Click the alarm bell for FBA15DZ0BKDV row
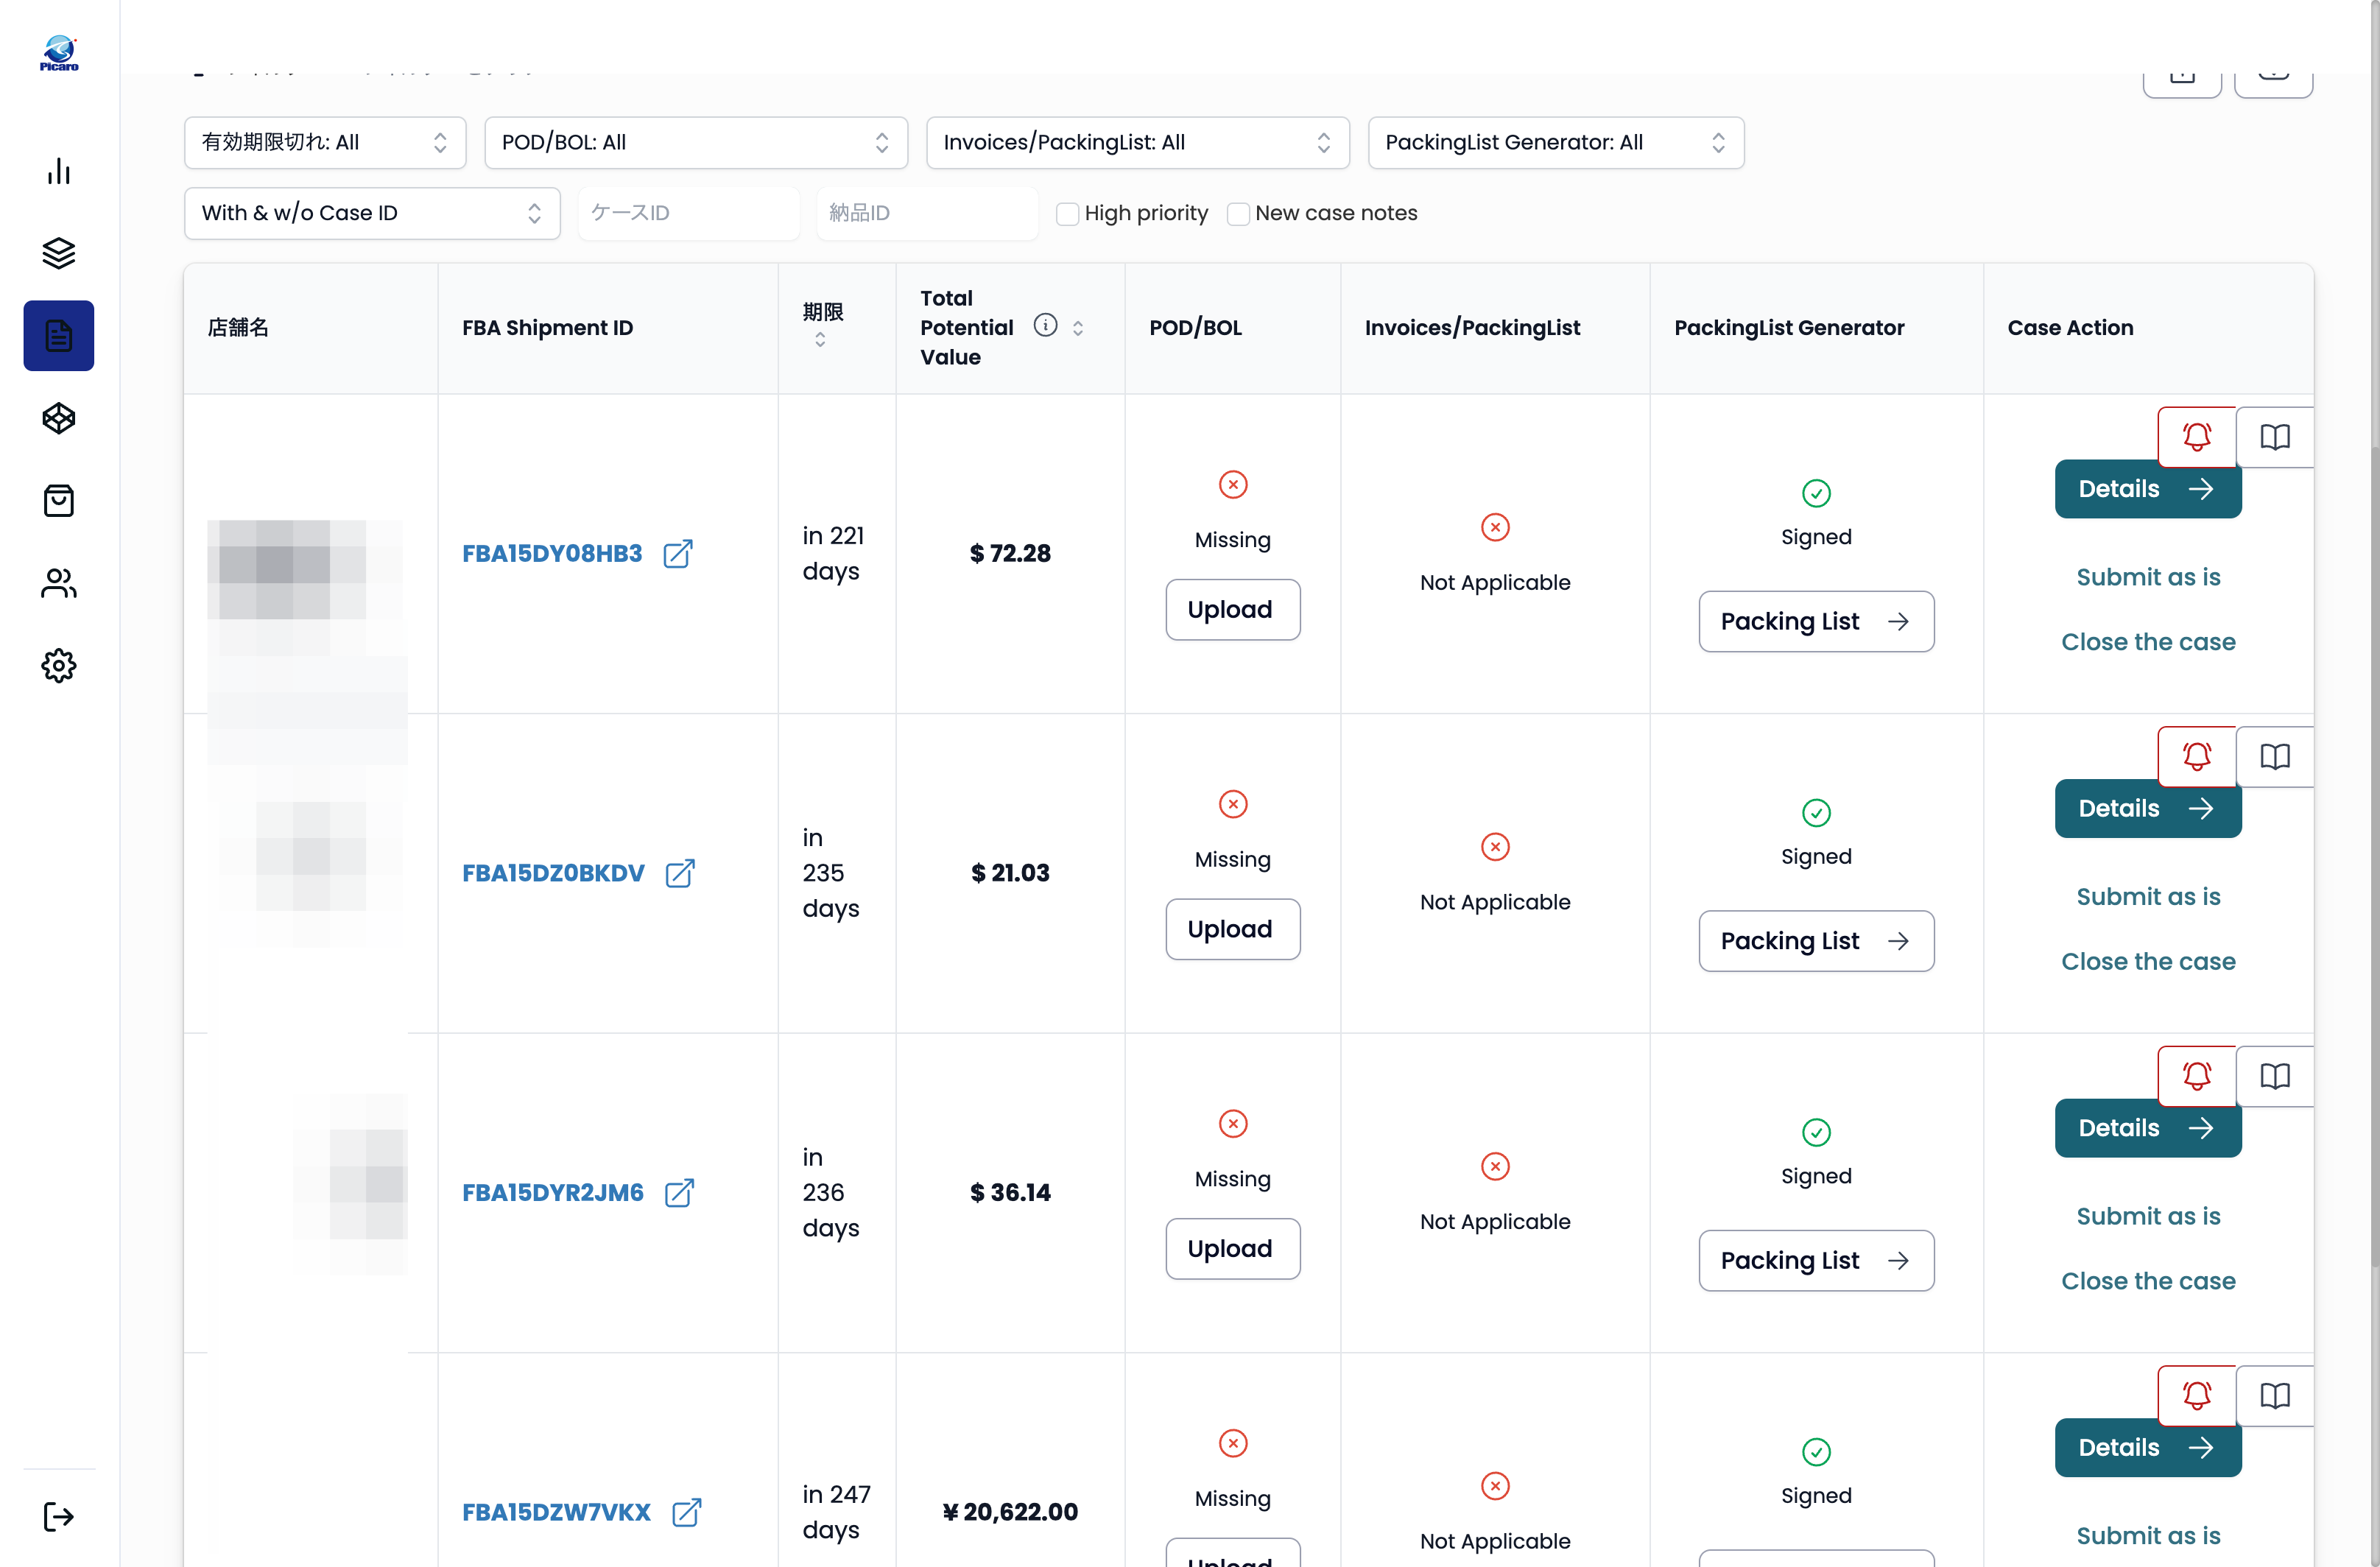Image resolution: width=2380 pixels, height=1567 pixels. coord(2196,756)
